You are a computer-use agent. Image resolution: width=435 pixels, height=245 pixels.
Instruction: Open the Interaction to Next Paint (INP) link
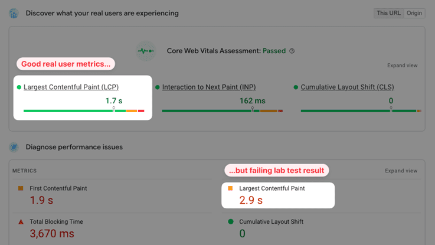209,87
